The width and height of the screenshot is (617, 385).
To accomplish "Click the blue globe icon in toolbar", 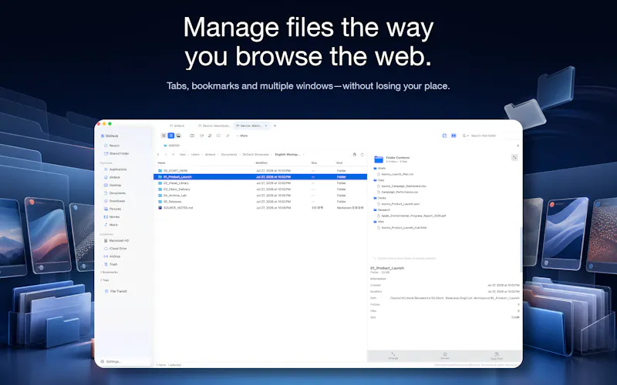I will 444,136.
